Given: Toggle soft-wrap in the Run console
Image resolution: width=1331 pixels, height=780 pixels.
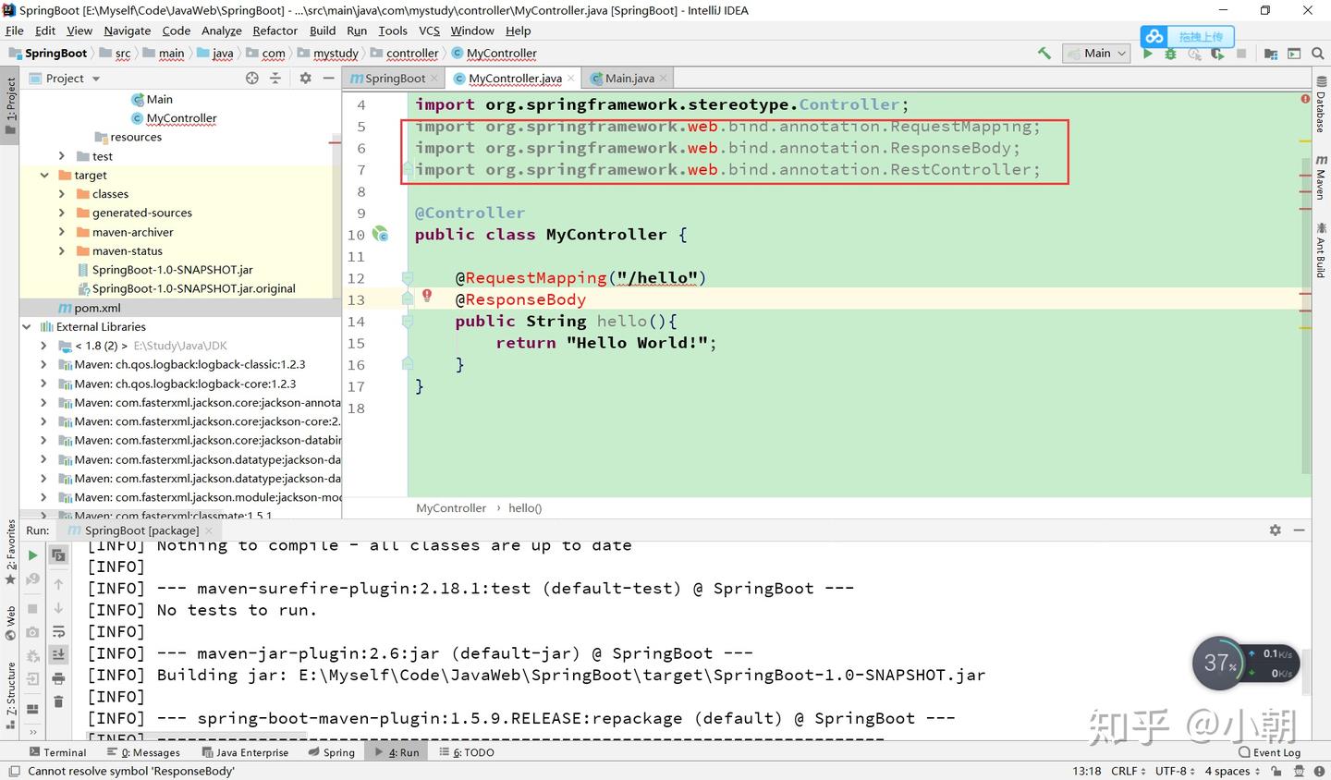Looking at the screenshot, I should (x=58, y=631).
